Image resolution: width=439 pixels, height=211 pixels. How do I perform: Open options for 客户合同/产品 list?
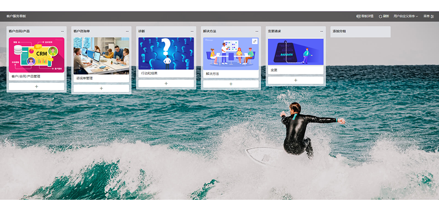[x=62, y=31]
